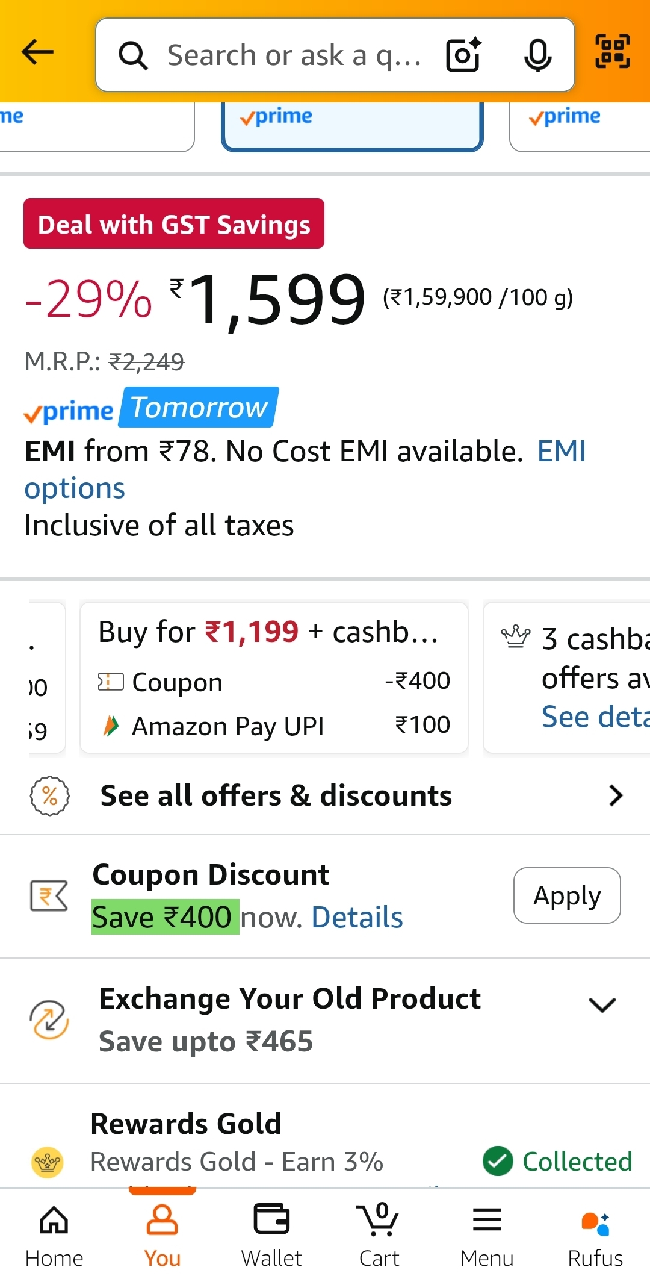Expand Exchange Your Old Product section
This screenshot has width=650, height=1282.
(602, 1004)
